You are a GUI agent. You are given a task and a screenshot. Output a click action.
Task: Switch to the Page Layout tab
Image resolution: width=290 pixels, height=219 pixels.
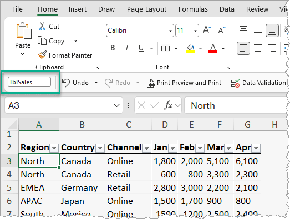[x=146, y=9]
